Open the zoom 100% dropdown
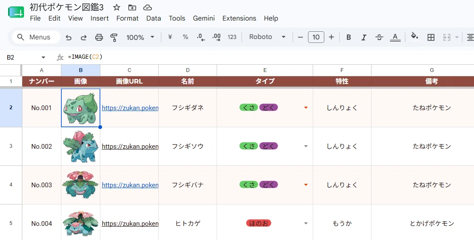The image size is (474, 240). tap(140, 37)
